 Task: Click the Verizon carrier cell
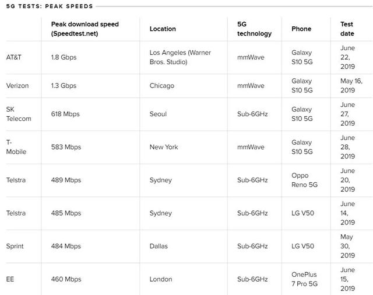click(x=17, y=86)
